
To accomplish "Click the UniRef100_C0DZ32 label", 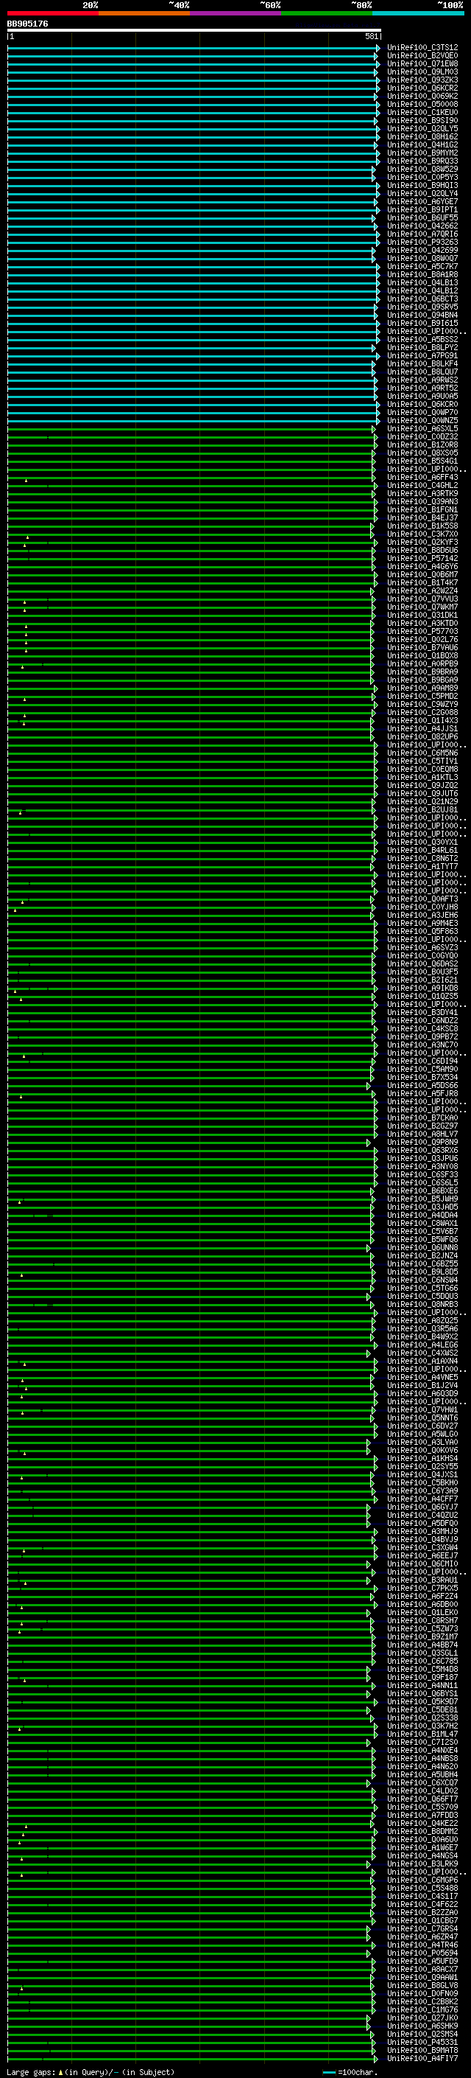I will [x=422, y=436].
